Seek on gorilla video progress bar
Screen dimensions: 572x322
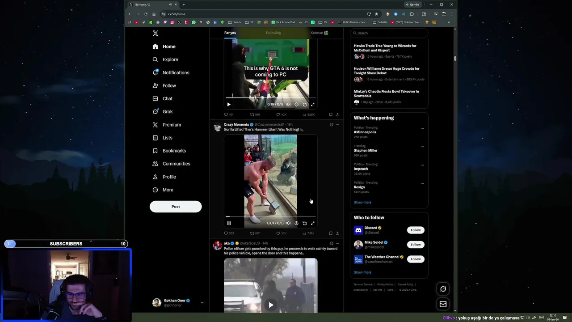pos(271,216)
